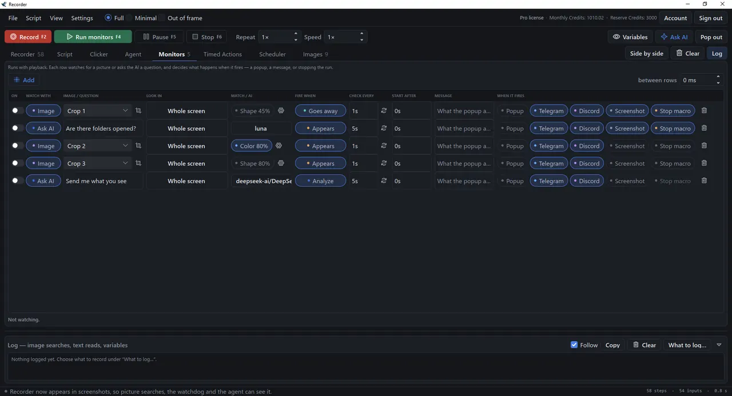Change the Repeat 1× stepper value
The image size is (732, 396).
coord(279,37)
